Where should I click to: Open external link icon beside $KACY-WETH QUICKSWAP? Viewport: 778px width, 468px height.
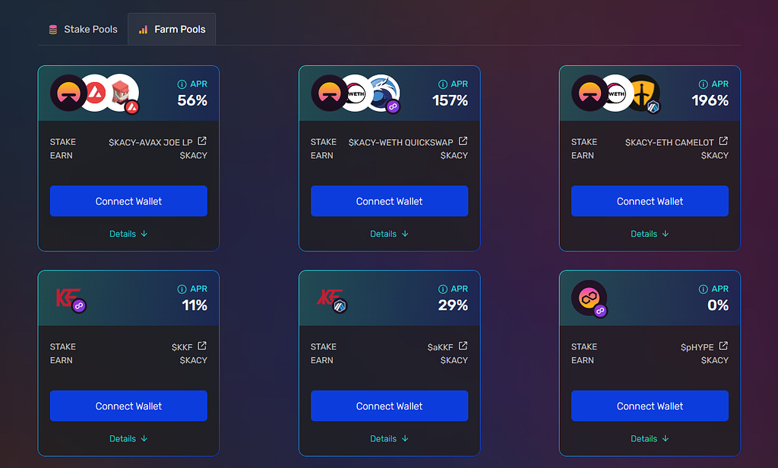[x=463, y=141]
